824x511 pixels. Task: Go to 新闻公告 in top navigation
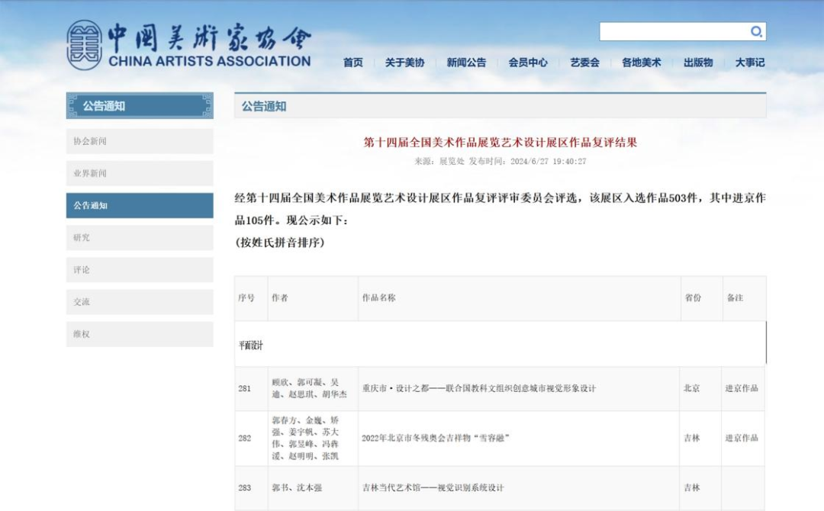[x=466, y=63]
